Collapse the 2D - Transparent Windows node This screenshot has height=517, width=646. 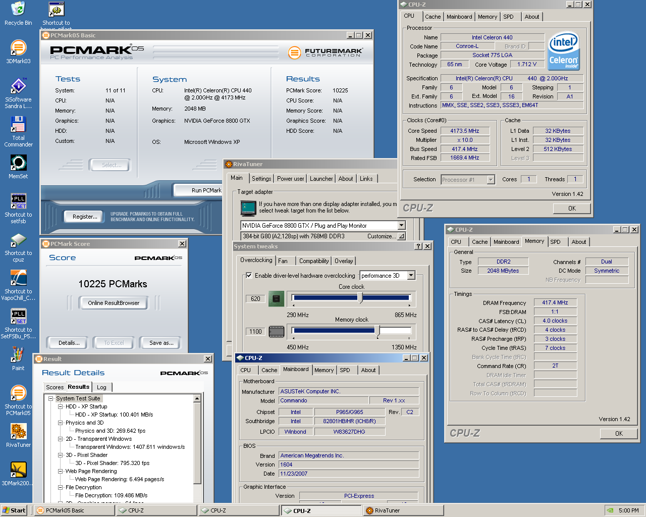click(60, 439)
